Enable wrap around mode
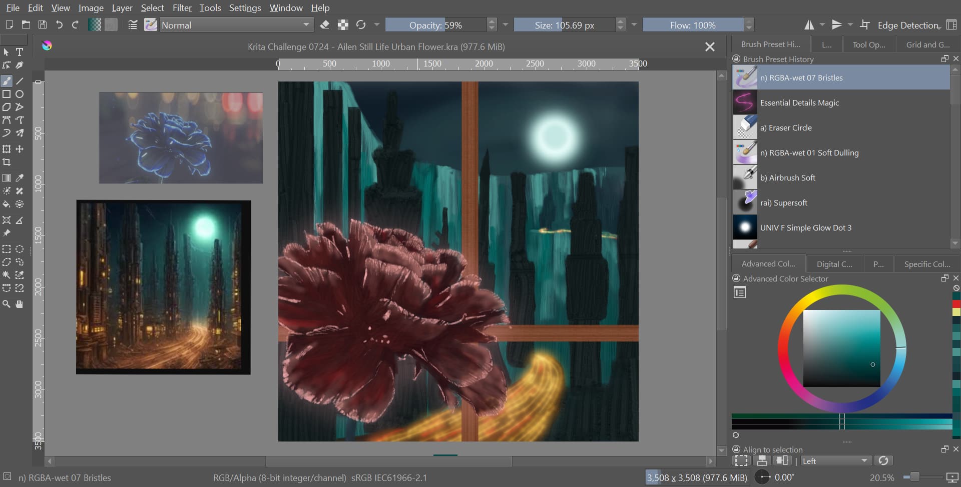Viewport: 961px width, 487px height. point(865,25)
